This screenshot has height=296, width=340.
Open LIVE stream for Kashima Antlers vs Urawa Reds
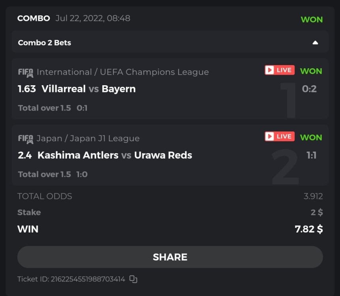pyautogui.click(x=279, y=137)
